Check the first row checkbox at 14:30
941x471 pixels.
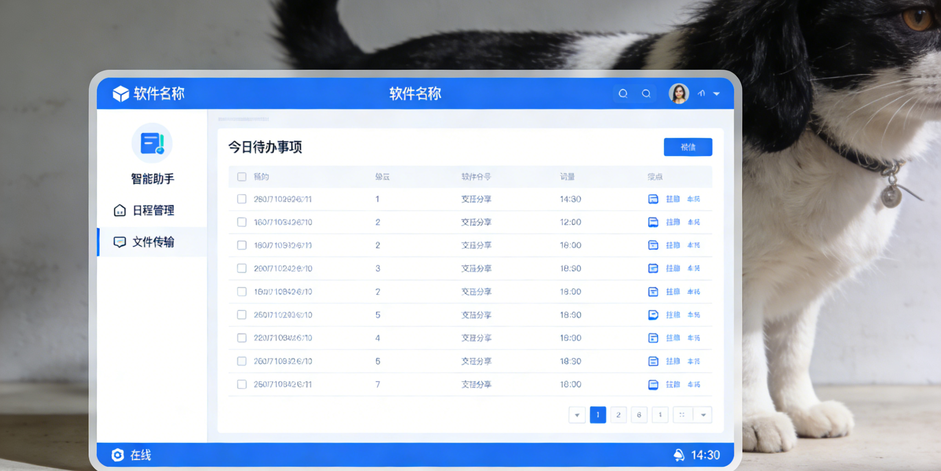pos(241,199)
